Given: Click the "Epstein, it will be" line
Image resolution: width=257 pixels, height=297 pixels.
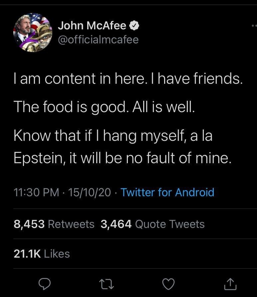Looking at the screenshot, I should coord(123,158).
